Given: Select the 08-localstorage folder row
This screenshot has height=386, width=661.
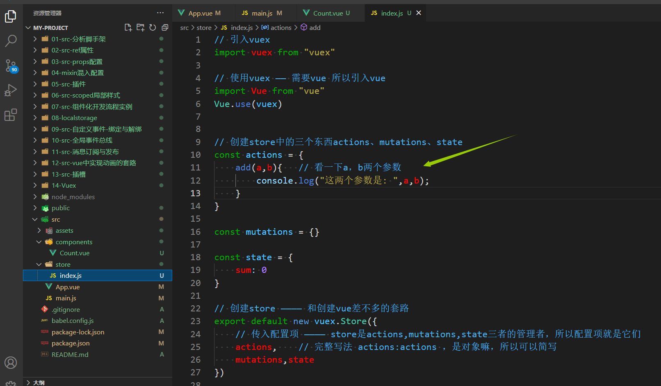Looking at the screenshot, I should click(x=98, y=118).
